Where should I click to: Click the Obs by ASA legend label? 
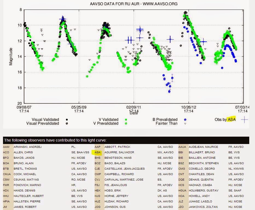click(x=225, y=119)
